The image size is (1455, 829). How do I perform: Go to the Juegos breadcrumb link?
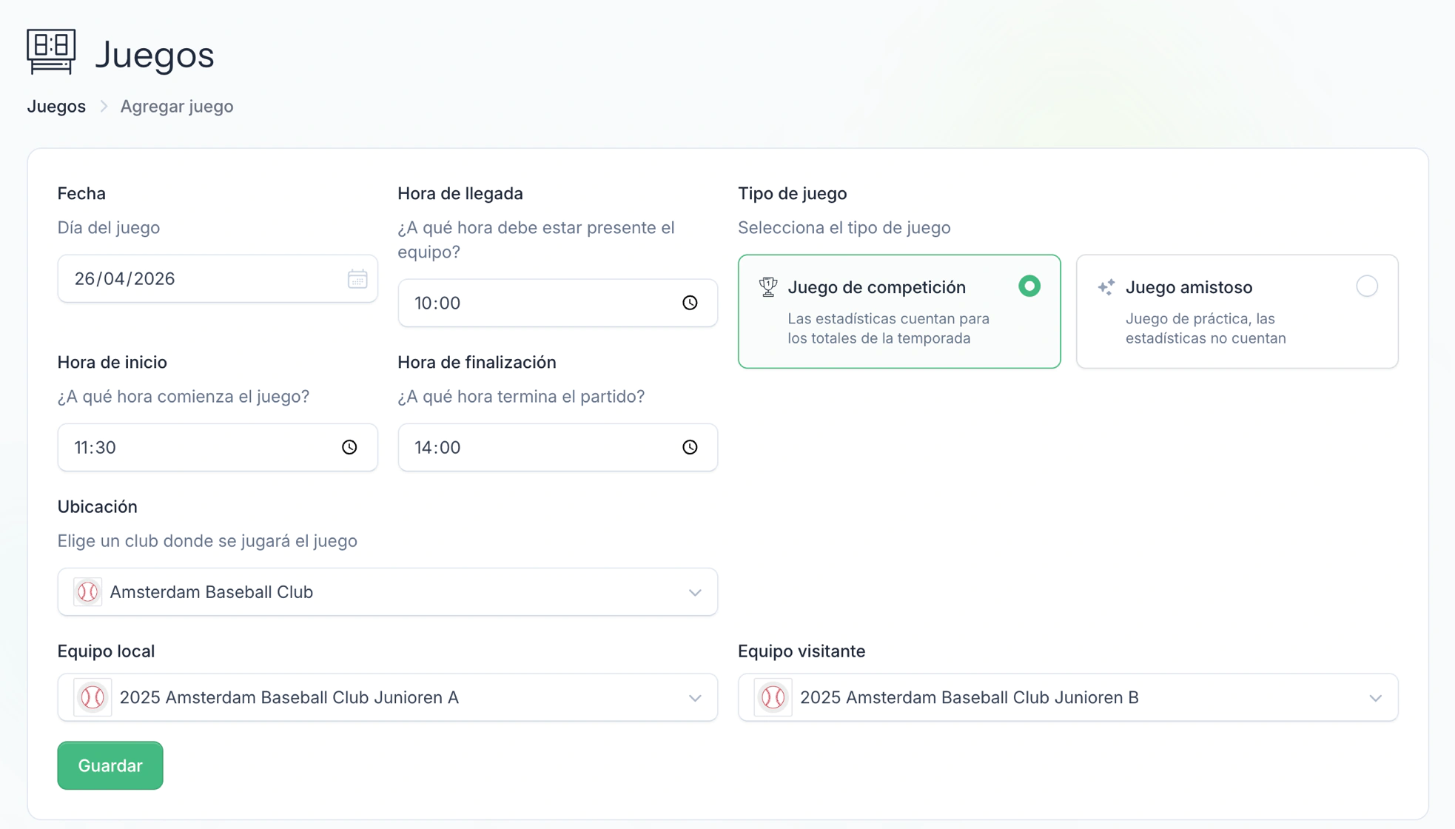56,107
